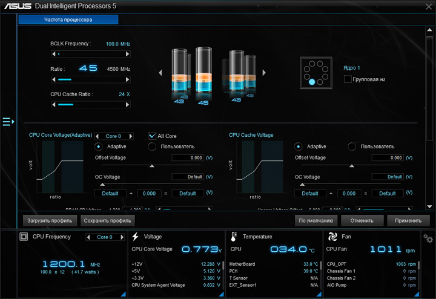
Task: Click Применить button
Action: click(408, 221)
